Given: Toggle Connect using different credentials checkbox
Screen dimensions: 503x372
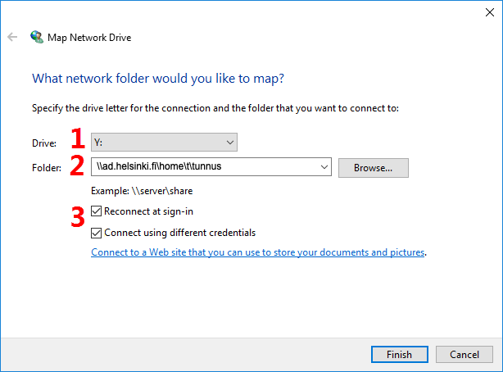Looking at the screenshot, I should point(96,233).
